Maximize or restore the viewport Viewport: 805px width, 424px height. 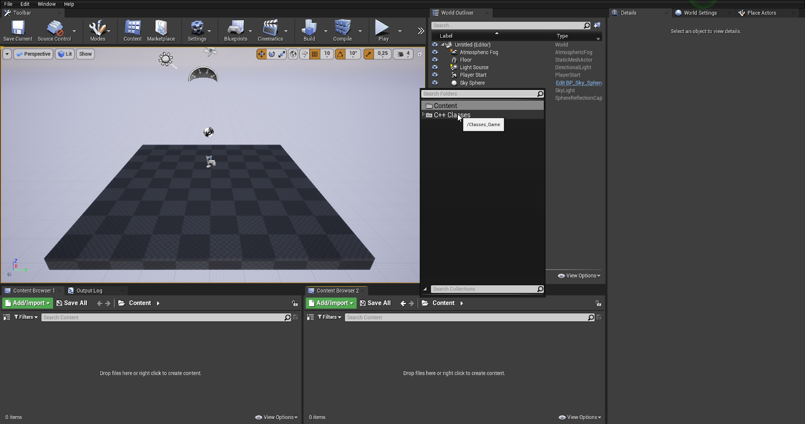[x=419, y=54]
